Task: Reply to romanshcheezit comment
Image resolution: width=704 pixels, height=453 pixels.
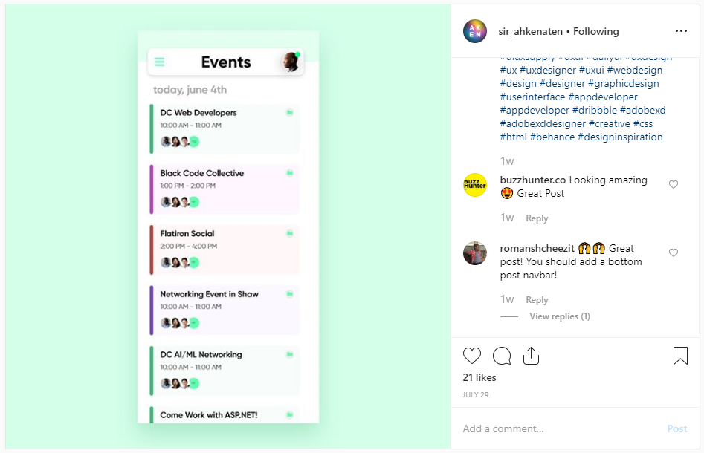Action: (537, 299)
